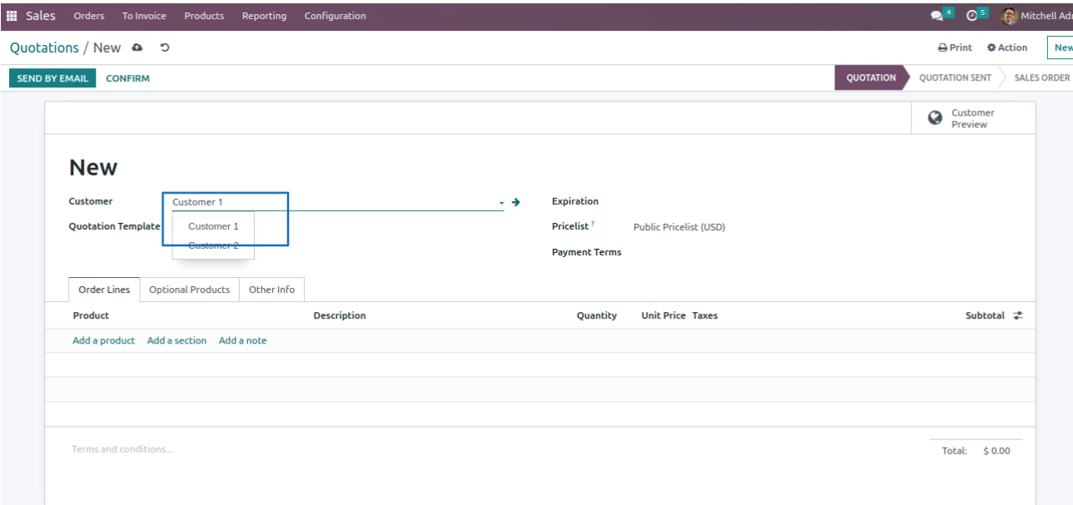Screen dimensions: 1073x505
Task: Click the Customer Preview globe icon
Action: (935, 118)
